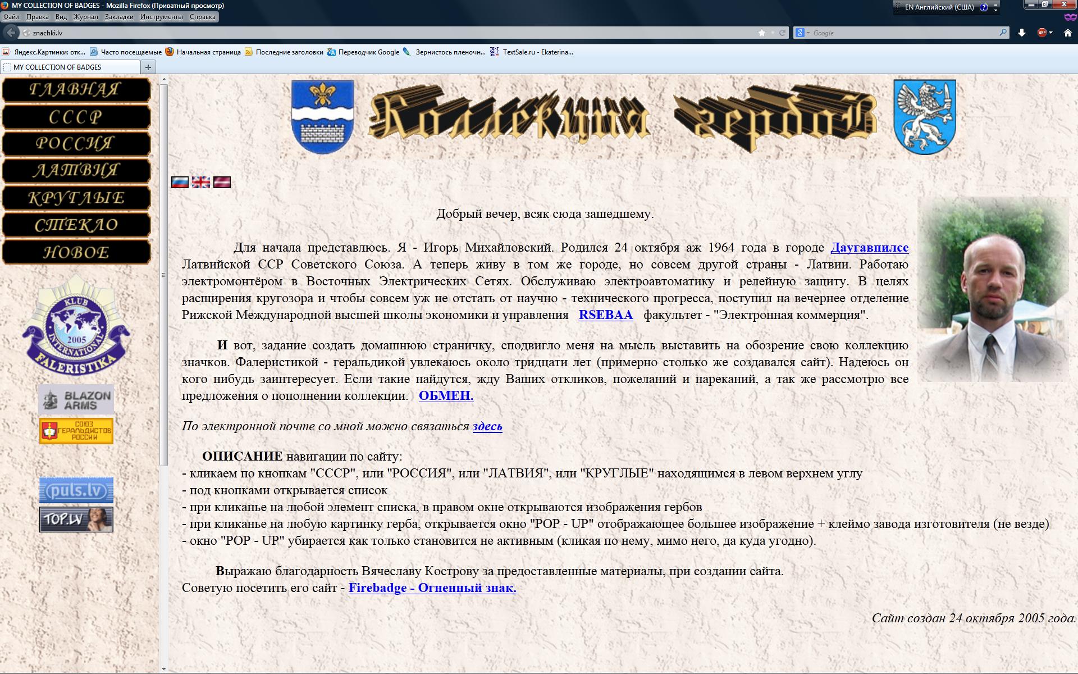
Task: Expand the Adblock Plus dropdown arrow
Action: tap(1051, 33)
